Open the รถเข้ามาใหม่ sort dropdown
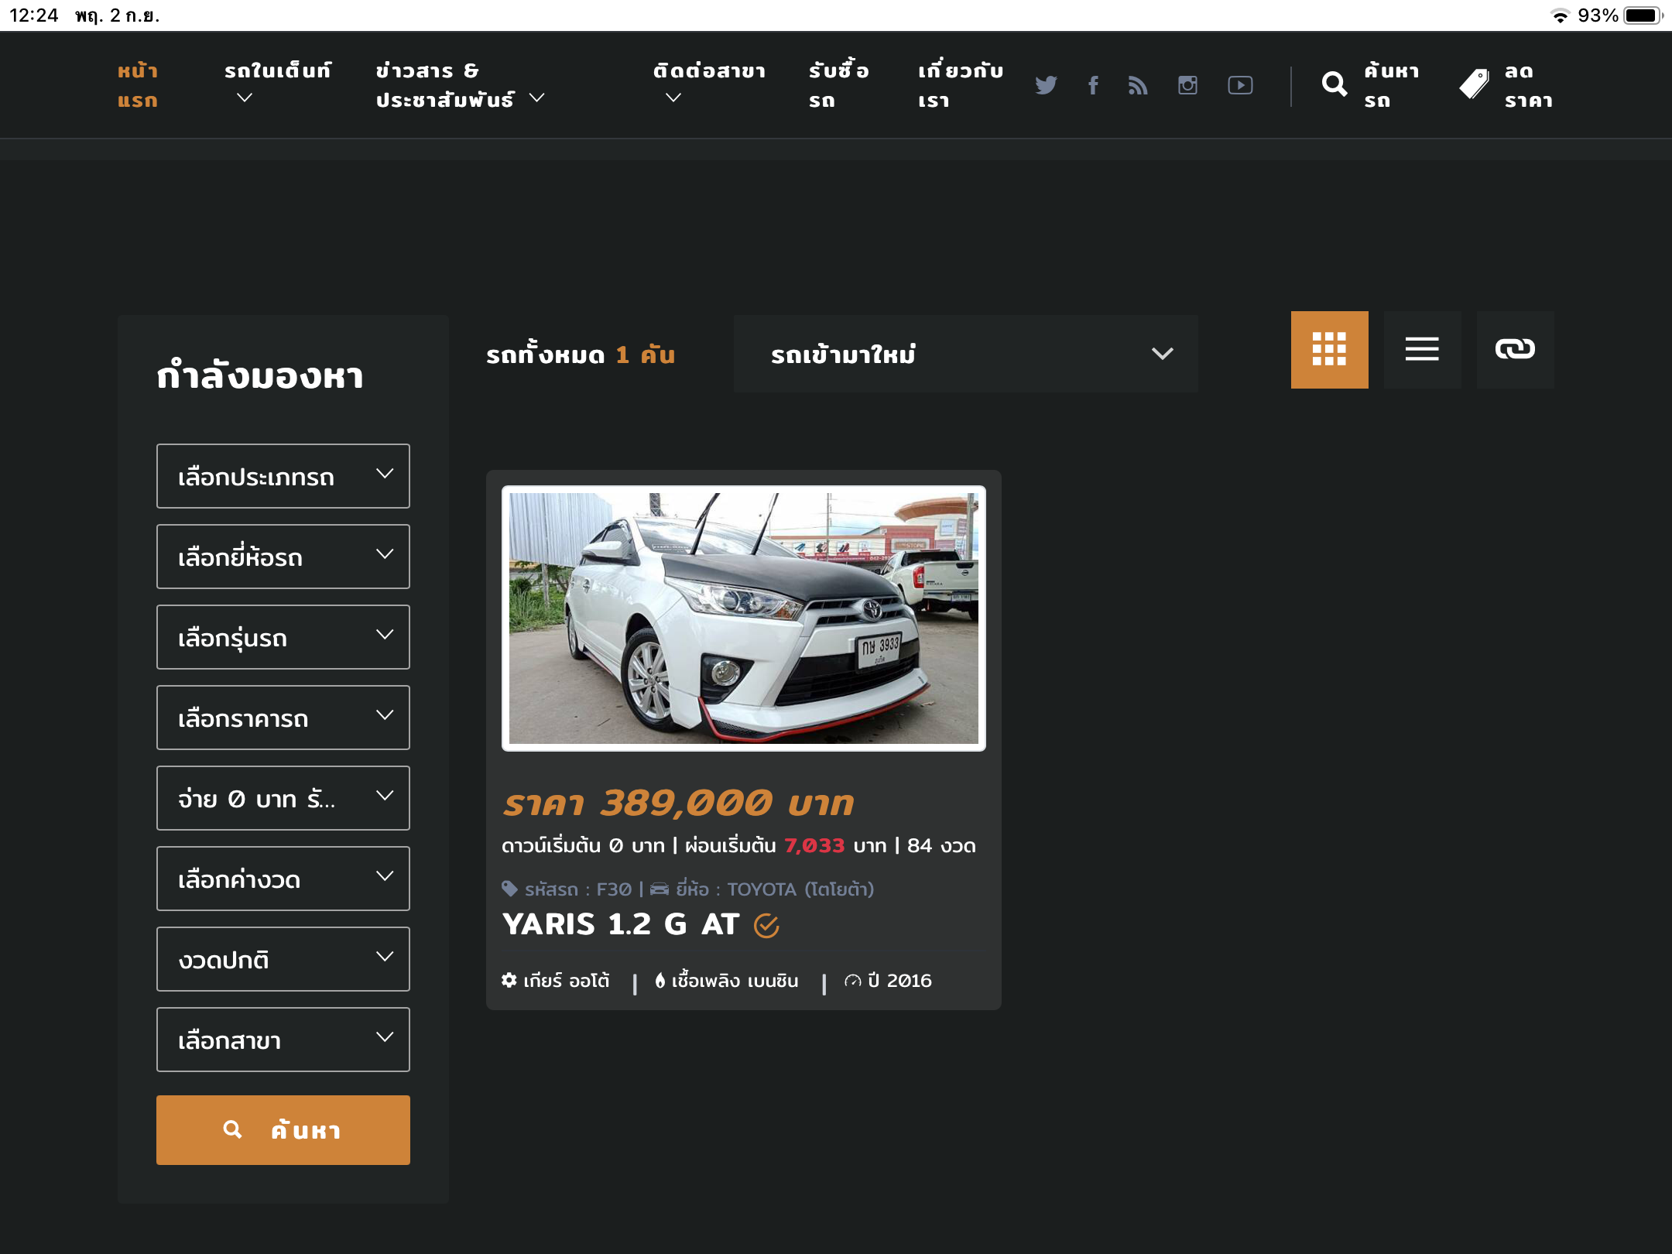The width and height of the screenshot is (1672, 1254). click(x=965, y=354)
